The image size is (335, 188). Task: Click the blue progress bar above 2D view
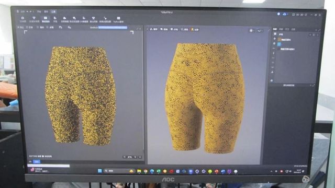coord(113,27)
